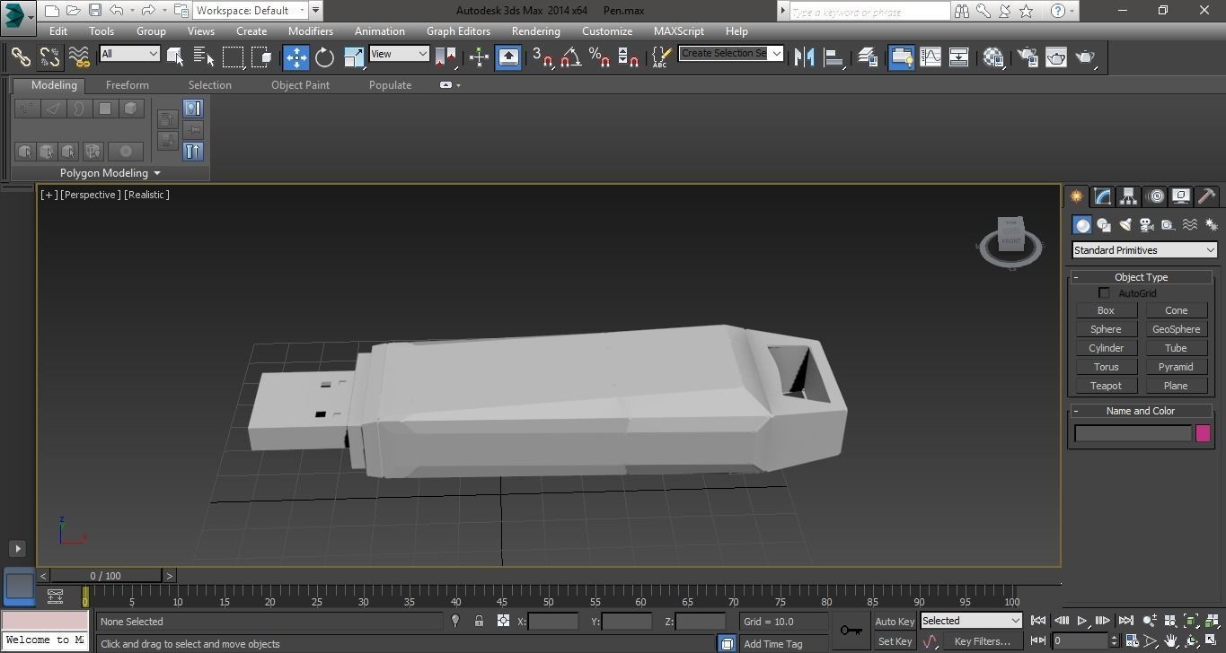Screen dimensions: 1226x653
Task: Open the reference coordinate system View dropdown
Action: pyautogui.click(x=399, y=54)
